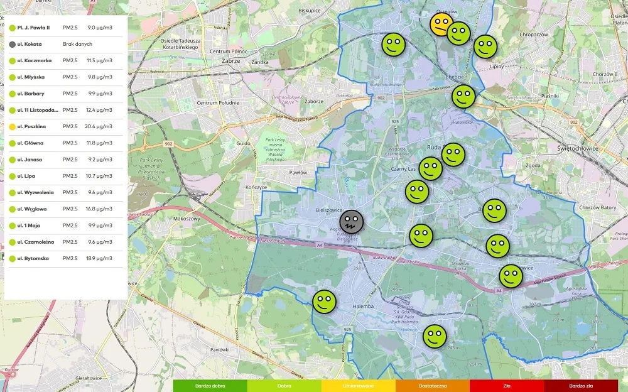
Task: Open the ul. Kokota 'Brak danych' entry
Action: 63,44
